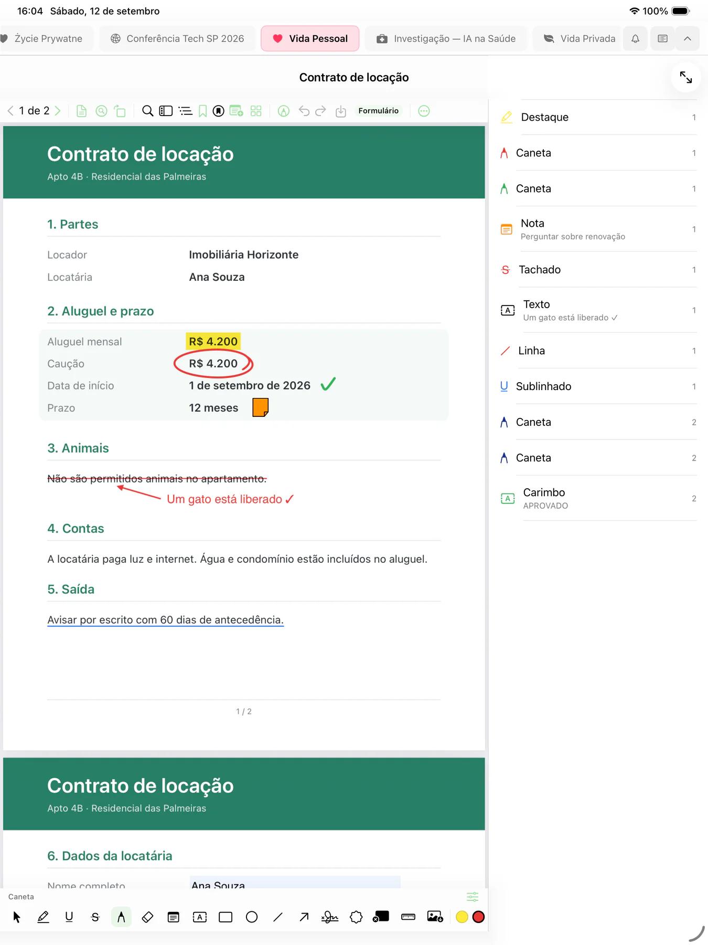Open the magnifier search in the document toolbar
The image size is (708, 945).
148,111
